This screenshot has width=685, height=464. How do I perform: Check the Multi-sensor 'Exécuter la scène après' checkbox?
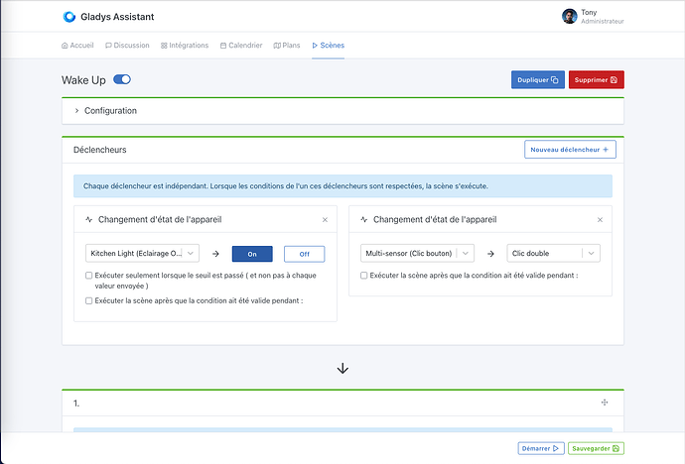coord(364,276)
